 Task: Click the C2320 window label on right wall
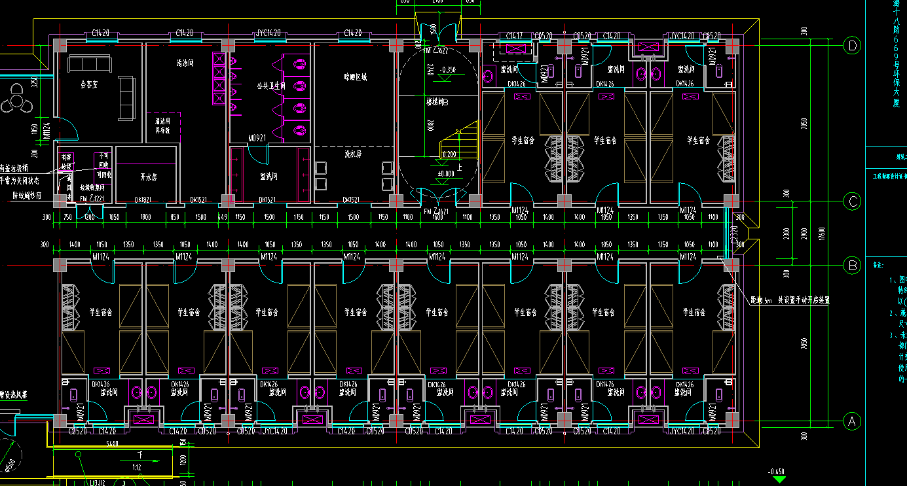[x=735, y=234]
